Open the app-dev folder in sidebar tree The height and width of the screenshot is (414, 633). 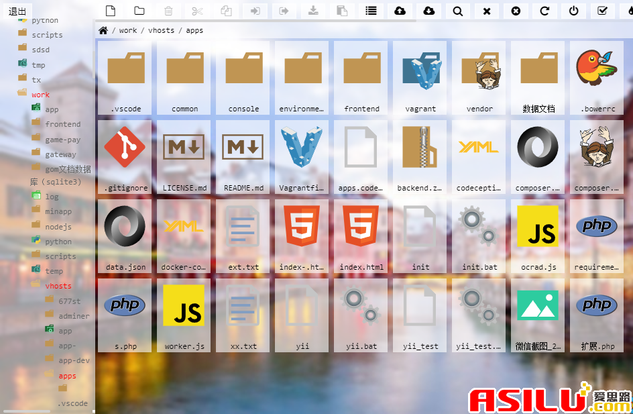(74, 360)
